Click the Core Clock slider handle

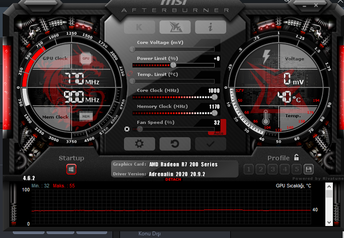tap(215, 97)
